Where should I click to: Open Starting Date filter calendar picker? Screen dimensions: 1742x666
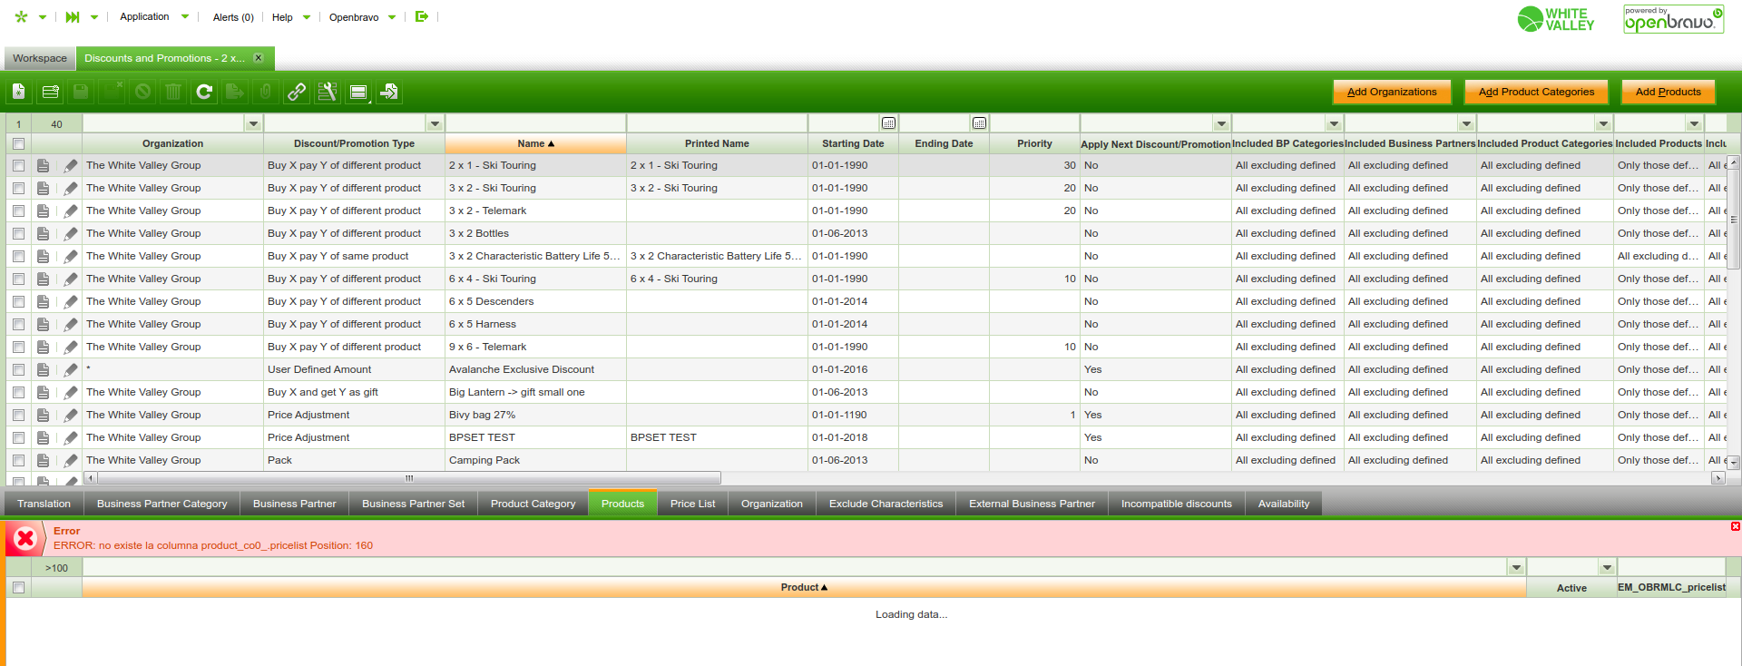[x=889, y=123]
